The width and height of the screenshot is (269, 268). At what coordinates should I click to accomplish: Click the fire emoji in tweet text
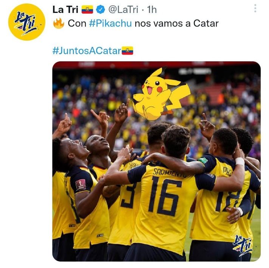click(59, 23)
